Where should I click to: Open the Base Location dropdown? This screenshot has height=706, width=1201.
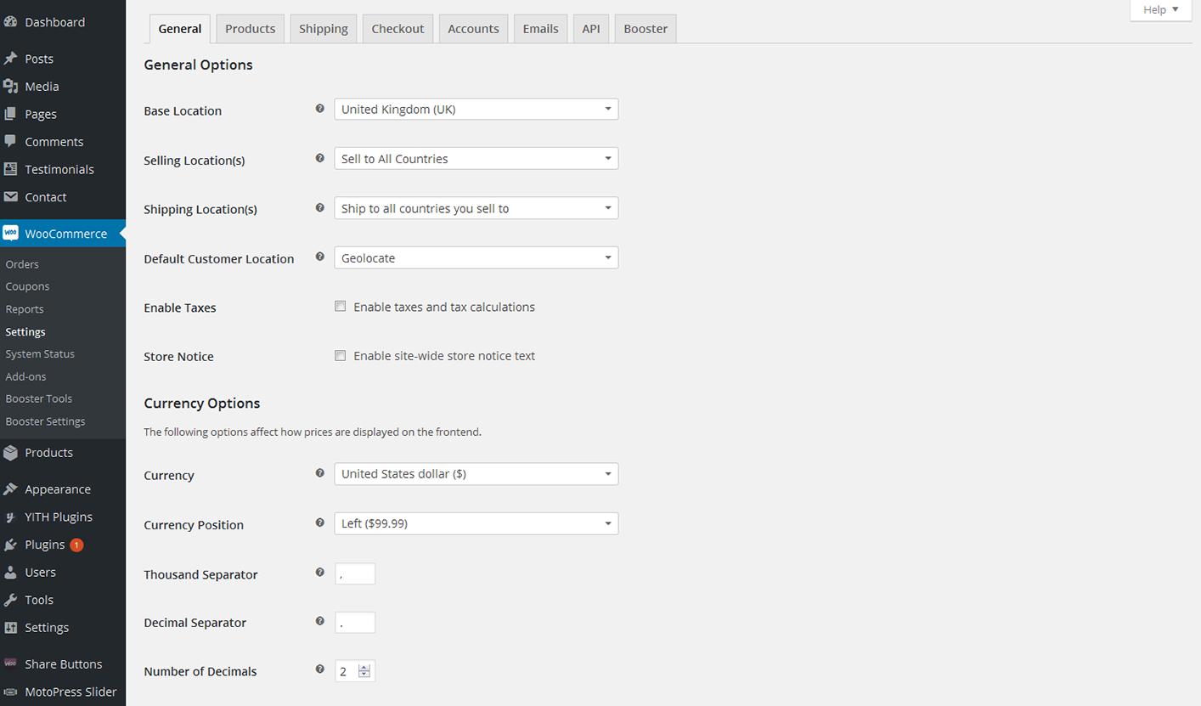coord(476,110)
